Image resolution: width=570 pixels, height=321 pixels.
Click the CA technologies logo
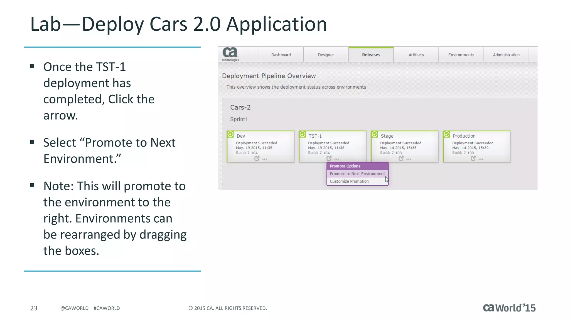click(230, 54)
